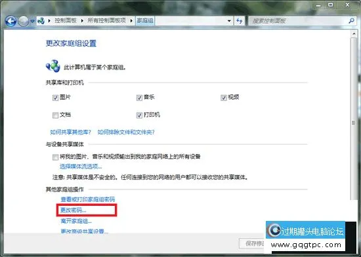Open the recent pages dropdown arrow
361x257 pixels.
point(32,22)
